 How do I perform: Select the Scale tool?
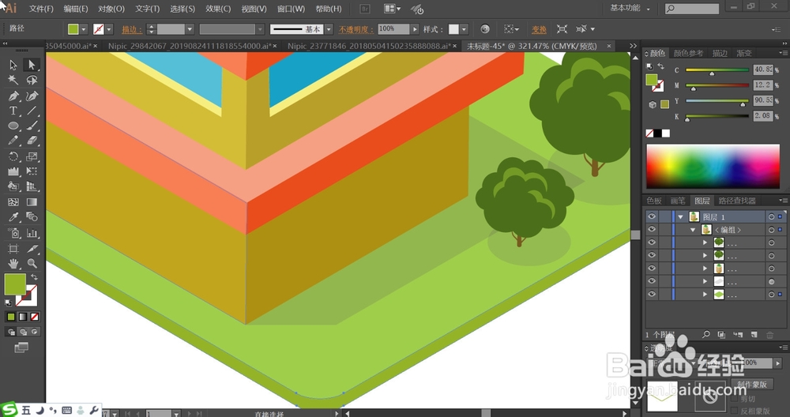(32, 156)
